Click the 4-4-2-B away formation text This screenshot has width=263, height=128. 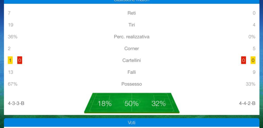click(x=247, y=103)
